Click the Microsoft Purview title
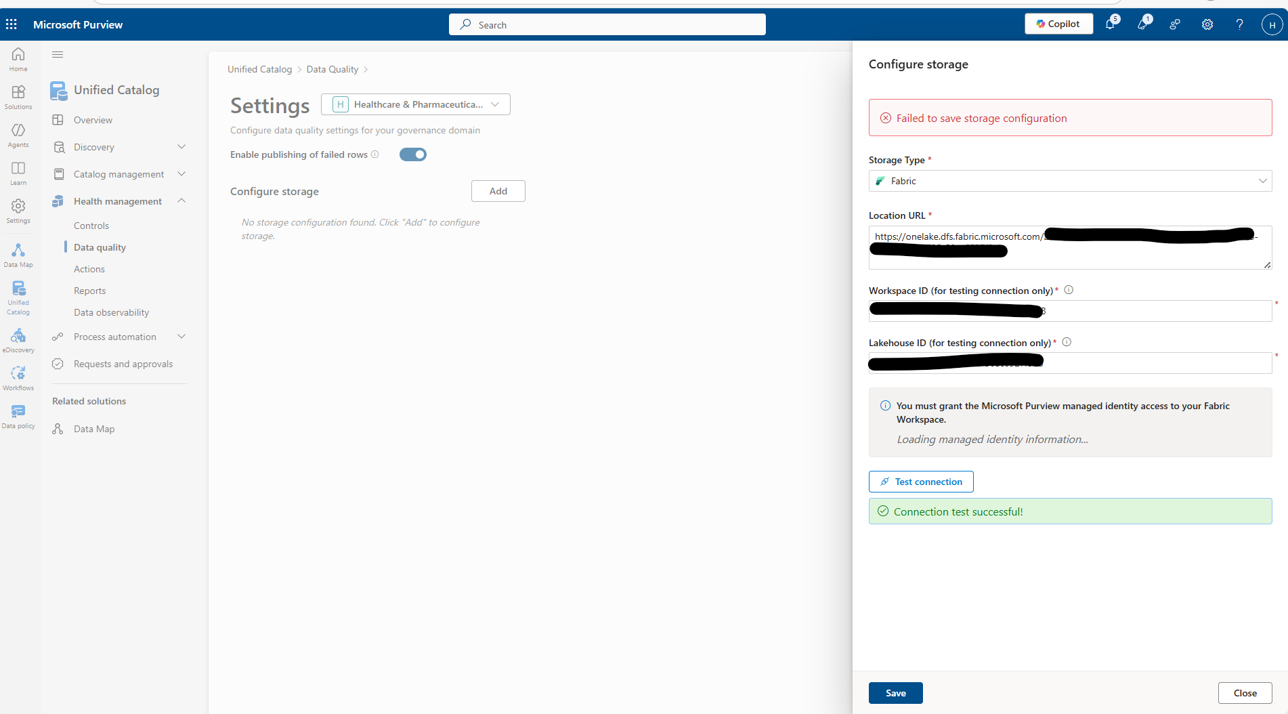The width and height of the screenshot is (1288, 714). (78, 24)
